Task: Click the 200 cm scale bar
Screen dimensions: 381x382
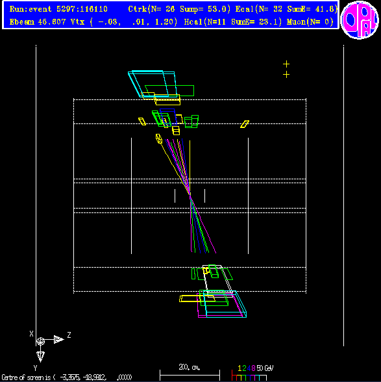Action: 190,374
